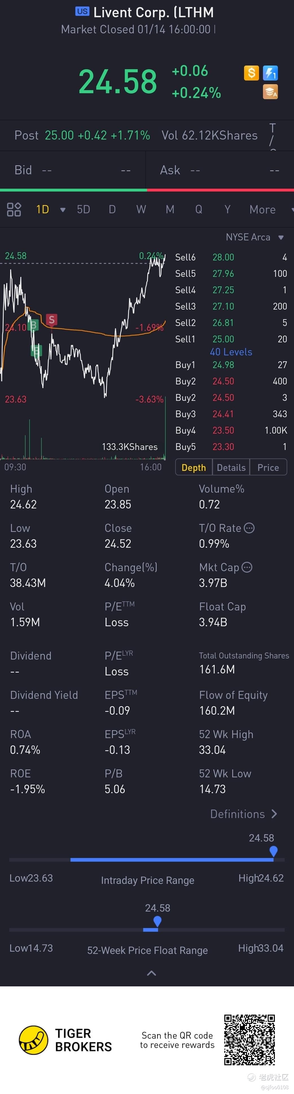Open the 40 Levels link

click(x=231, y=352)
